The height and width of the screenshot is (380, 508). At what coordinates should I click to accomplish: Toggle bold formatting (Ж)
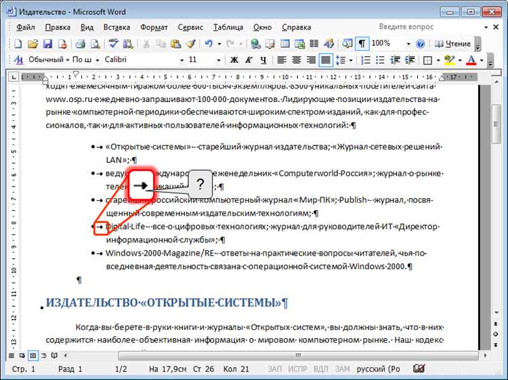tap(234, 60)
